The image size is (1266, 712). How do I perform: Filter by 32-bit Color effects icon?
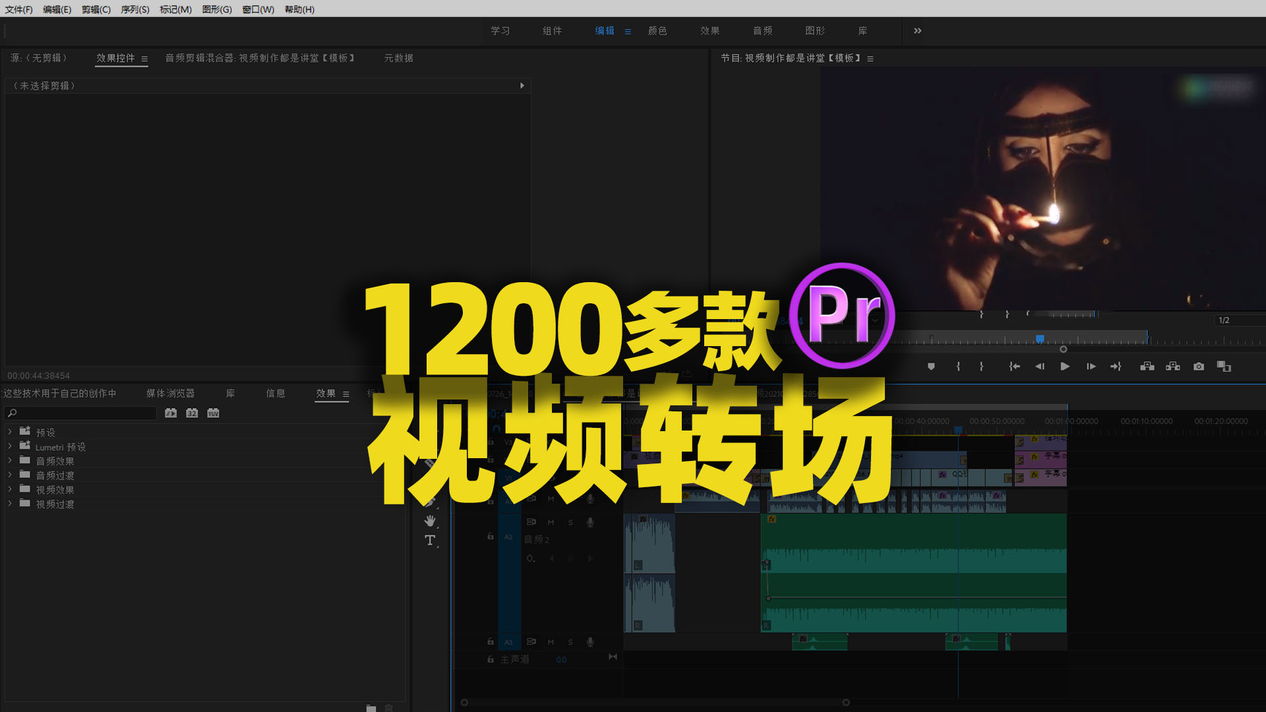click(192, 413)
